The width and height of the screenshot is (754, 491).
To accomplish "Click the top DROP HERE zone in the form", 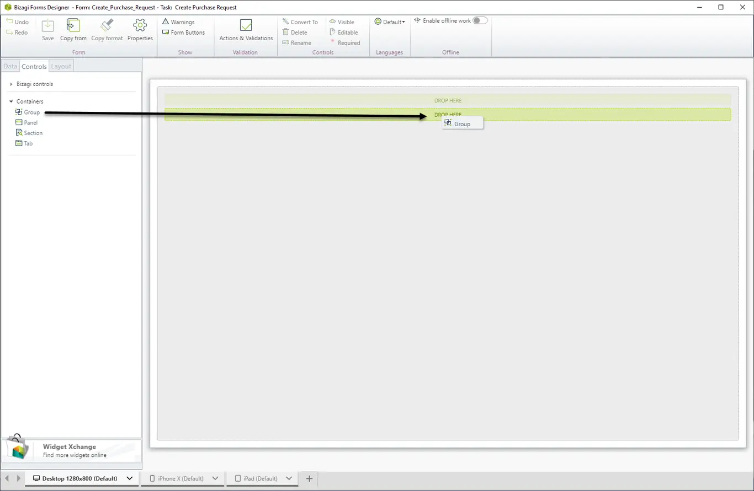I will coord(448,100).
